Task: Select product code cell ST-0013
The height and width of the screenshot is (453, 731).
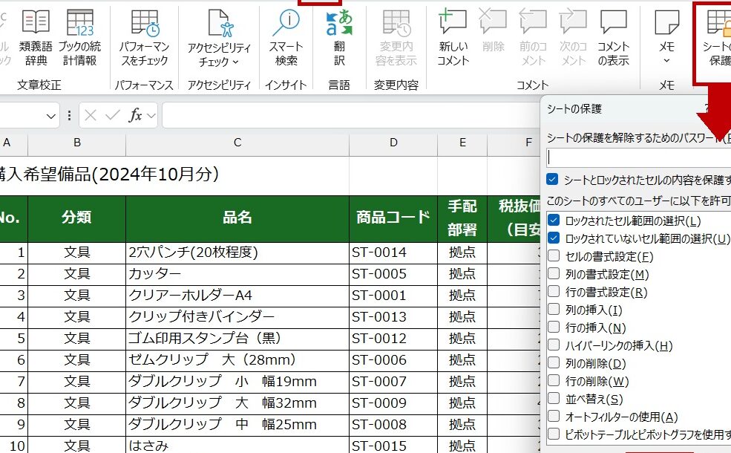Action: click(393, 317)
